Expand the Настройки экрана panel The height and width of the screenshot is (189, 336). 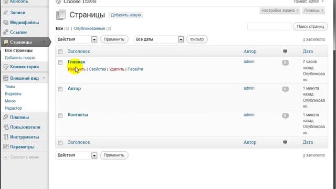pyautogui.click(x=280, y=10)
